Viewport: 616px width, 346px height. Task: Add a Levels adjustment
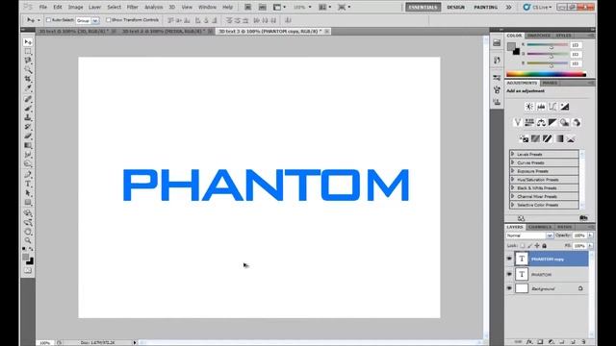(x=541, y=107)
